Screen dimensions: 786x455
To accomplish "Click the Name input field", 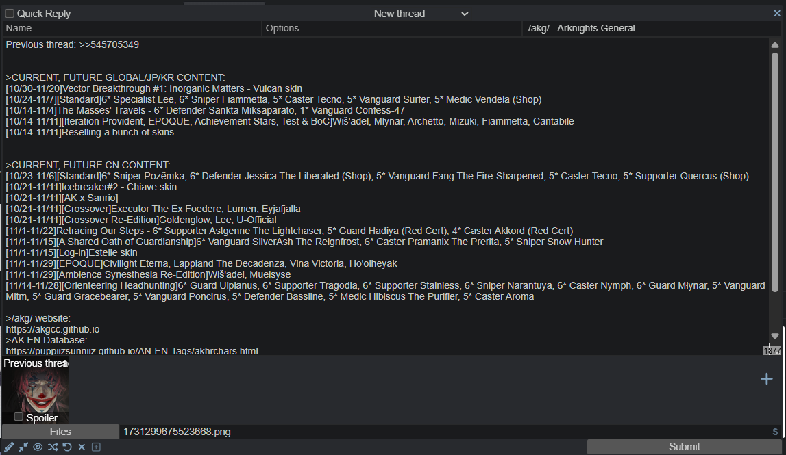I will [132, 29].
